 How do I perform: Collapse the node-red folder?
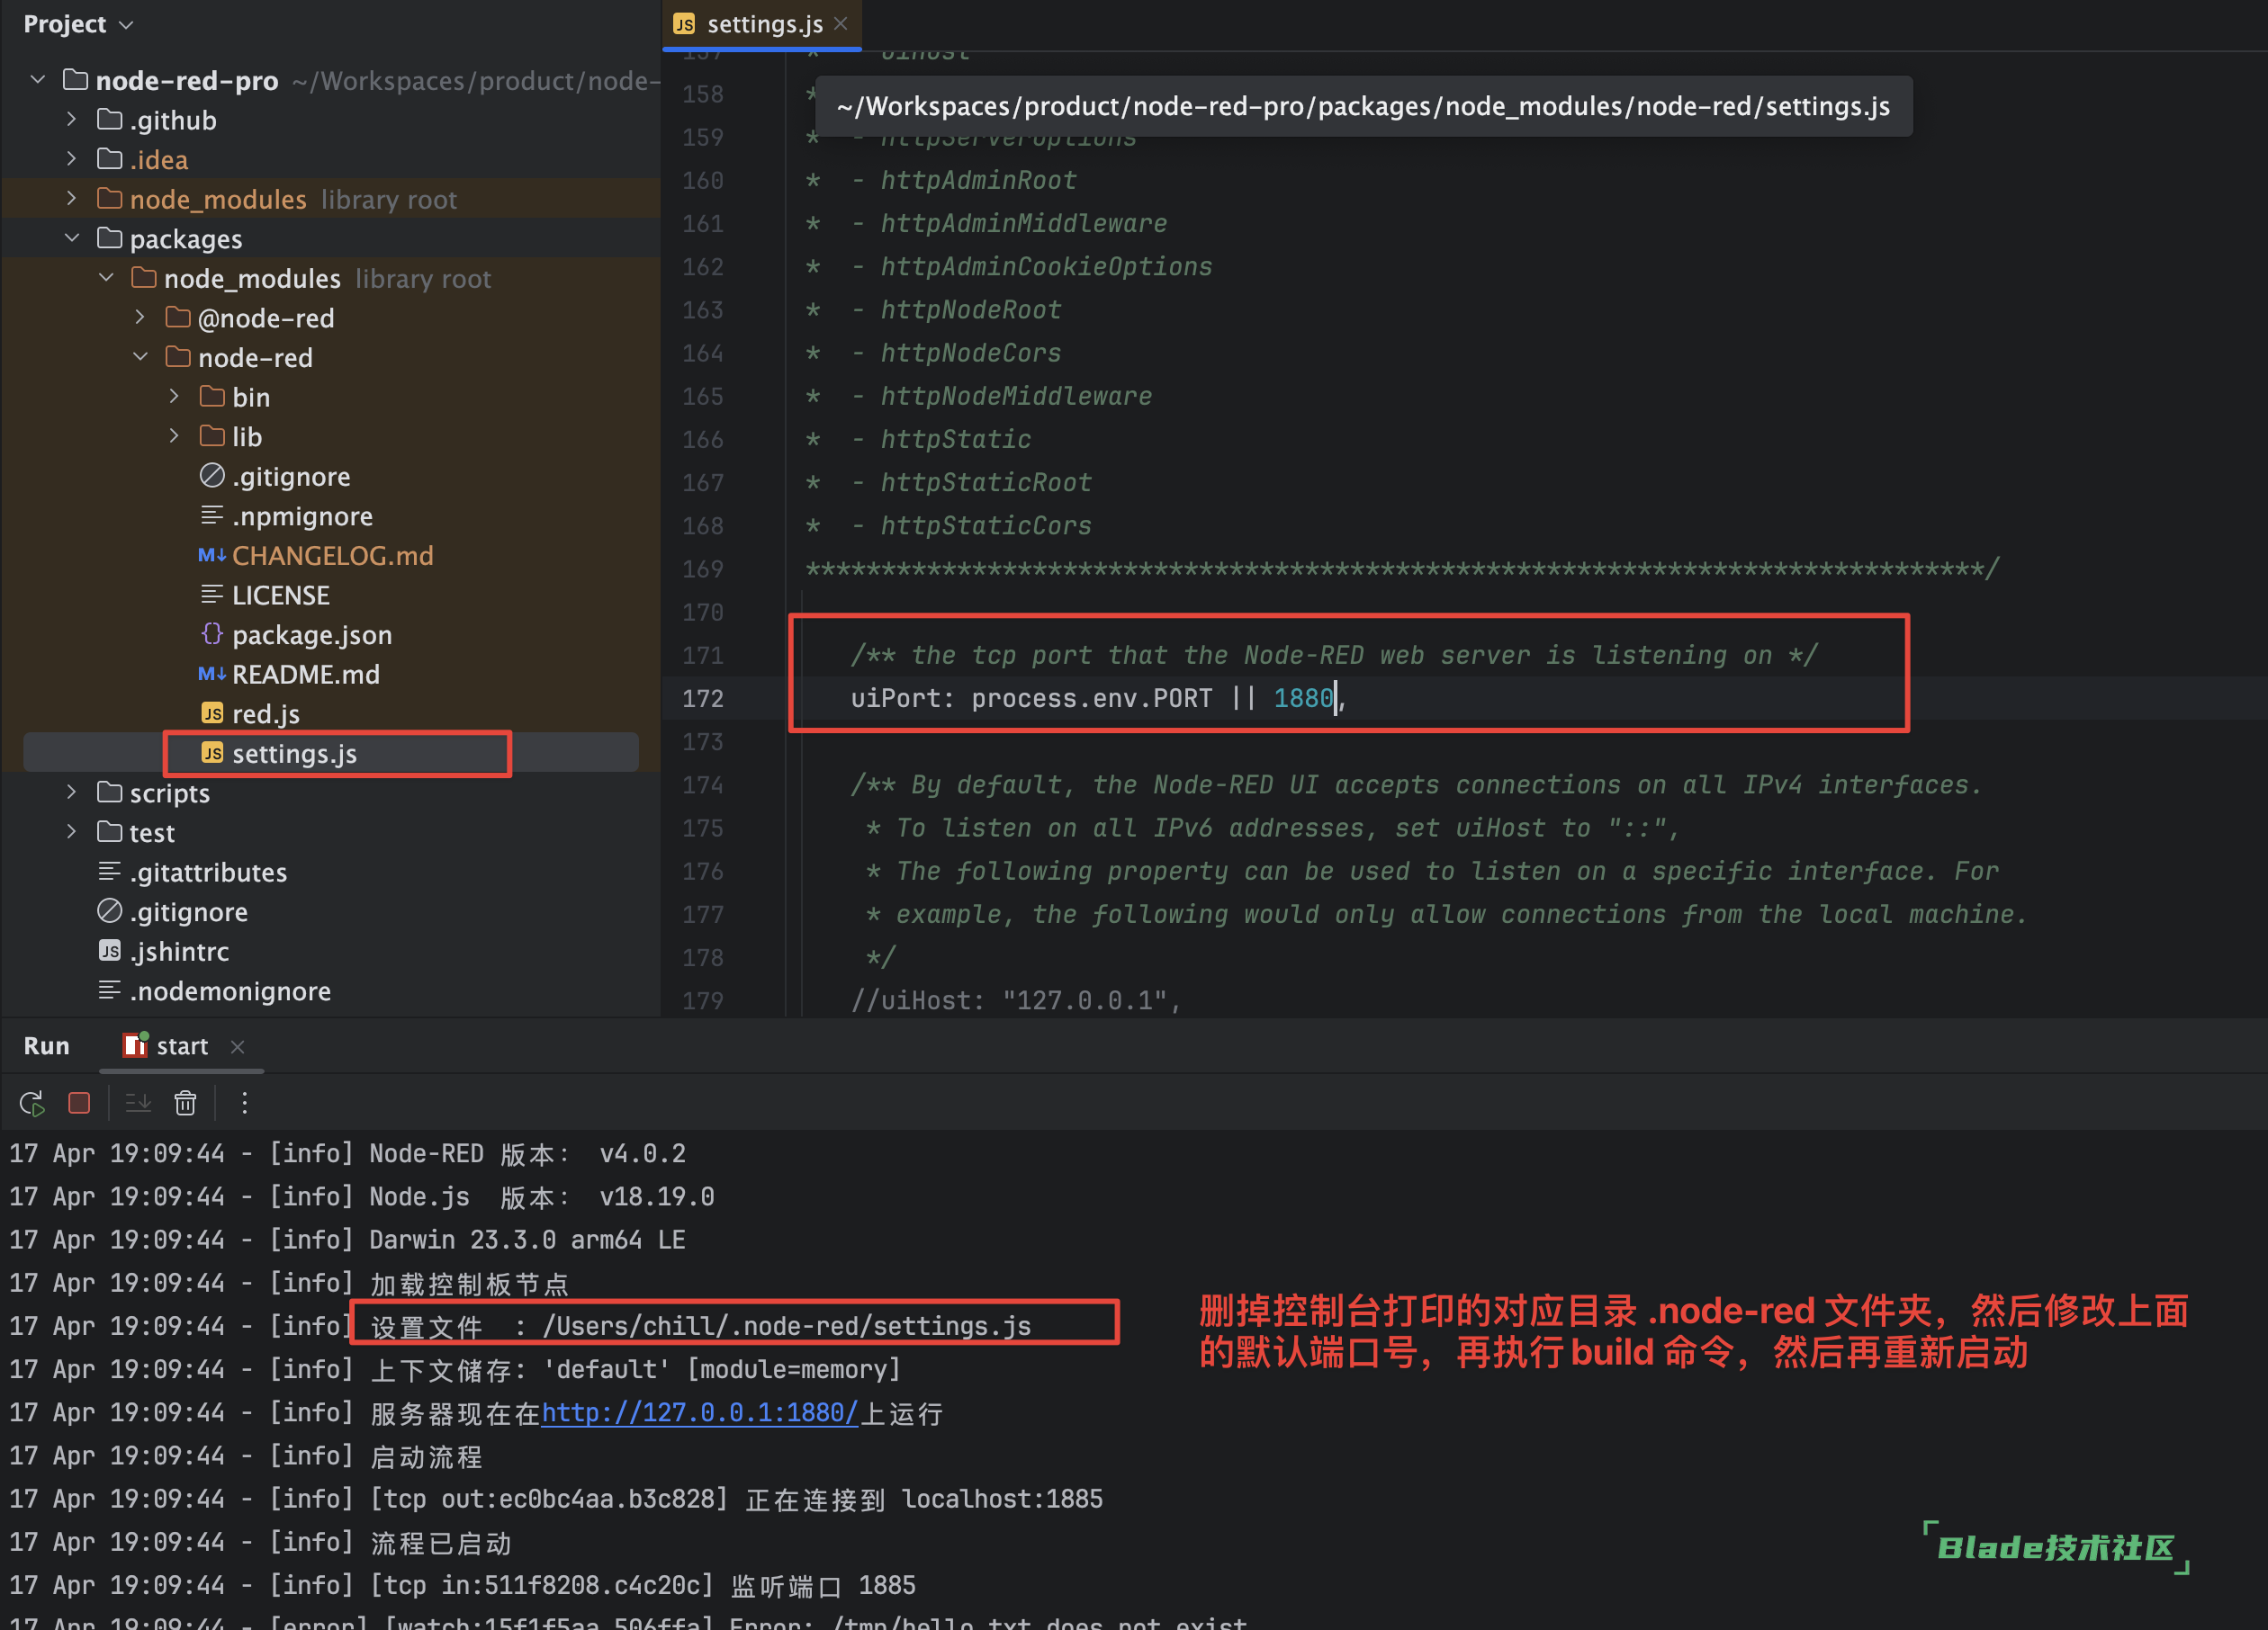[x=140, y=357]
